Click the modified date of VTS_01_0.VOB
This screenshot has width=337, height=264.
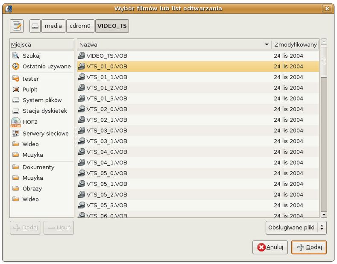[288, 67]
